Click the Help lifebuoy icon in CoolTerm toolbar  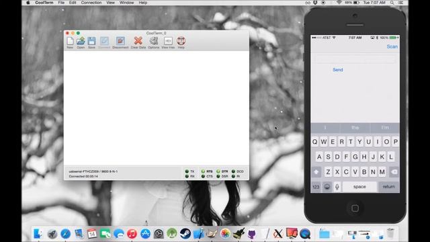pos(181,41)
